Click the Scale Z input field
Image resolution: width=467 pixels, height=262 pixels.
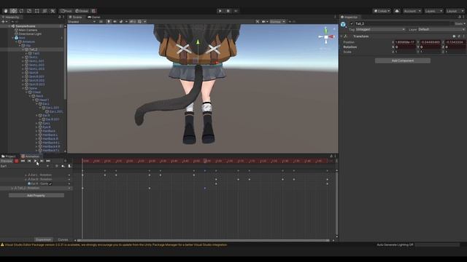(455, 52)
